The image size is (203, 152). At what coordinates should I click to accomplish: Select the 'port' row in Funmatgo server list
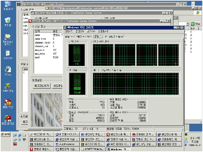click(x=48, y=58)
